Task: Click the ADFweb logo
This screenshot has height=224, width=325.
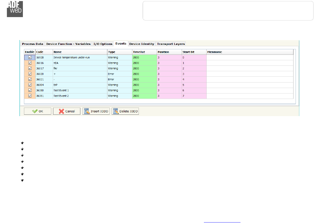Action: [15, 9]
